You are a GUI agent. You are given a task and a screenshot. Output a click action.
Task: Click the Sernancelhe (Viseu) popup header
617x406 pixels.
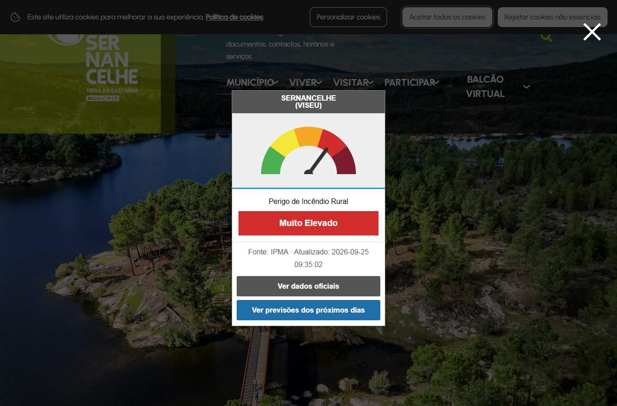308,101
